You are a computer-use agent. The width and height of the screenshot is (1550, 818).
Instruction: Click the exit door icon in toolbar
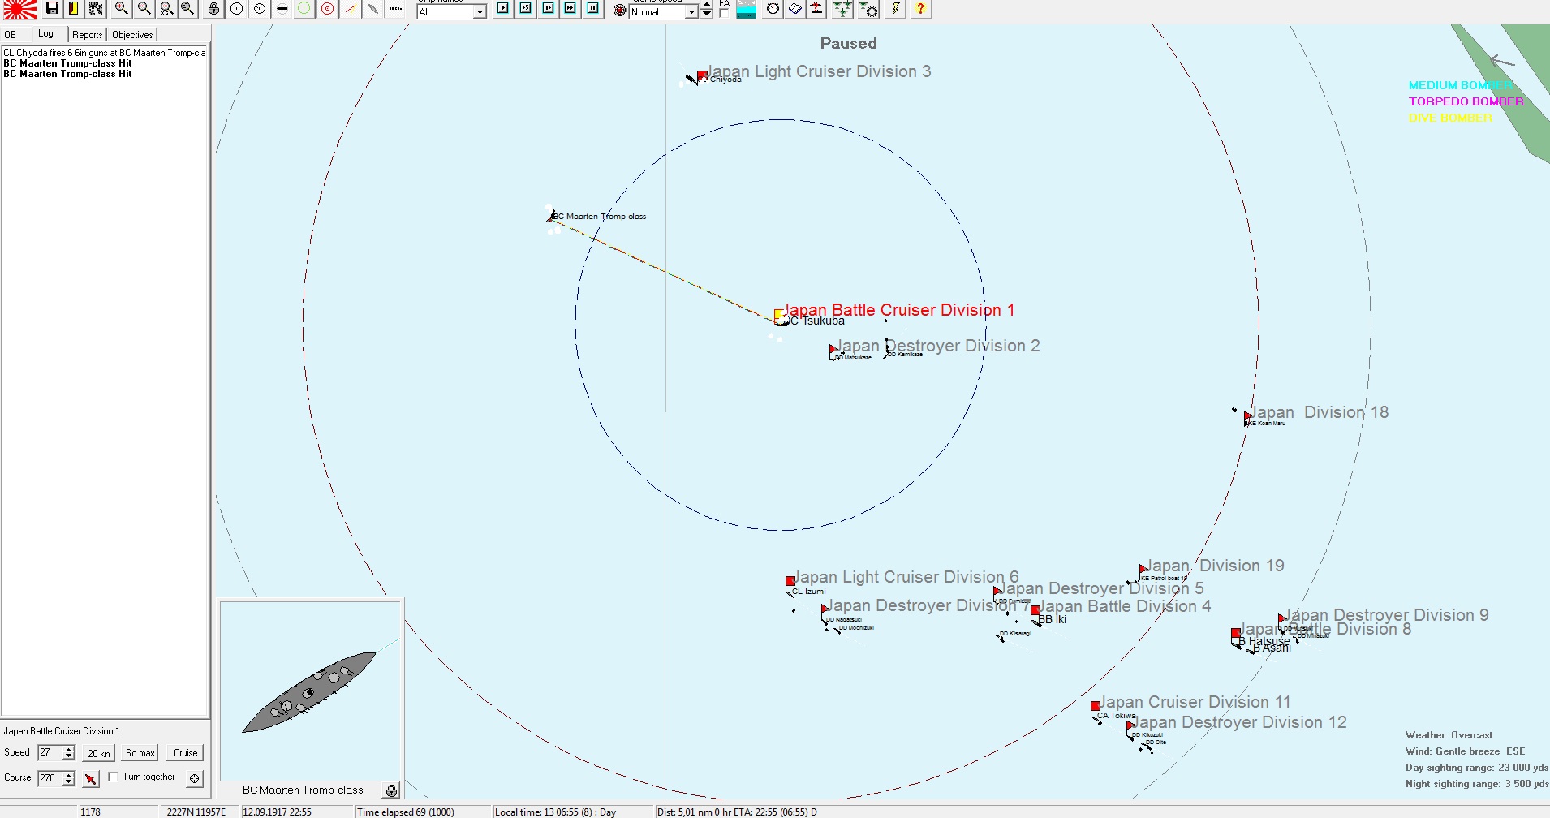click(x=73, y=9)
